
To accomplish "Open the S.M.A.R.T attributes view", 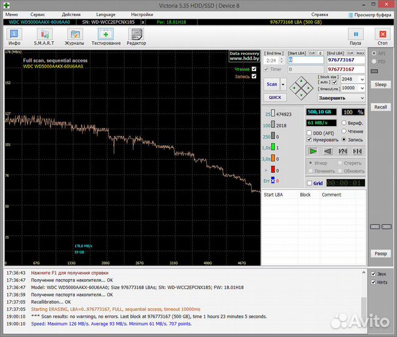I will (44, 37).
